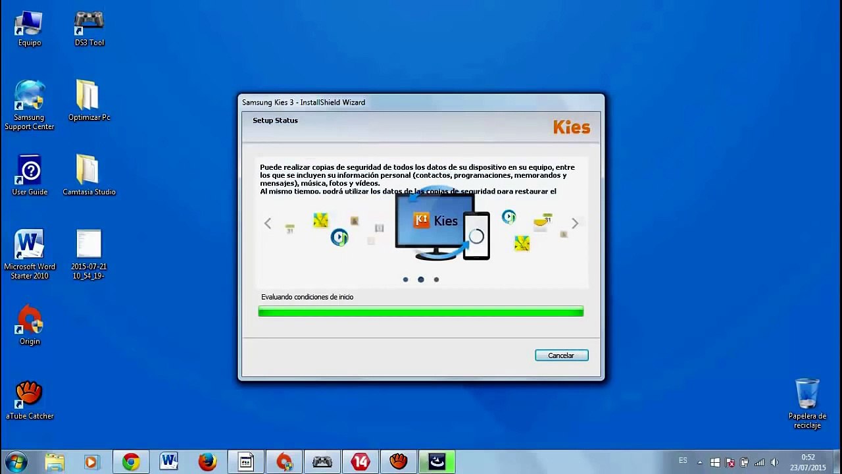Open Papelera de reciclaje
Viewport: 842px width, 474px height.
pos(807,404)
